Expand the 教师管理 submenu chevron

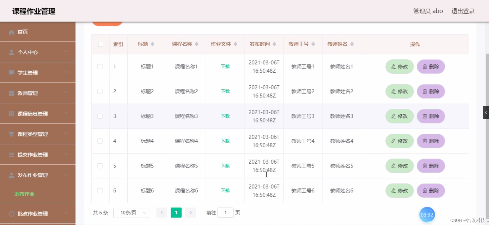click(x=66, y=92)
